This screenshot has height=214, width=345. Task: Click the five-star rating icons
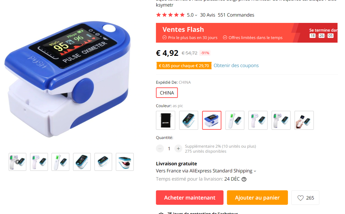pos(171,15)
